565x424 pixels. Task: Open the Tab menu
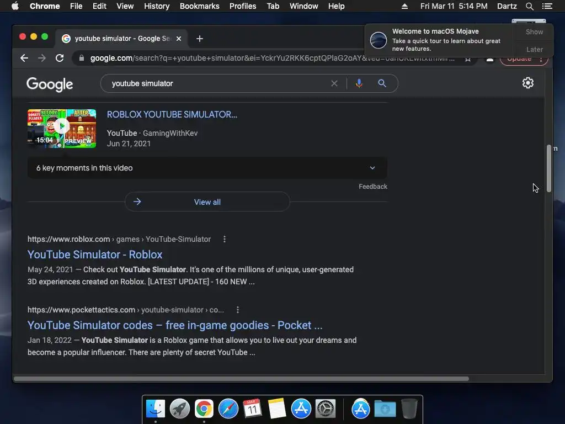coord(273,6)
